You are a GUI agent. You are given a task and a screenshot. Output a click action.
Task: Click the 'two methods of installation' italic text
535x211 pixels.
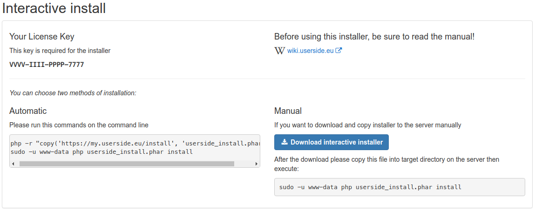(x=73, y=93)
